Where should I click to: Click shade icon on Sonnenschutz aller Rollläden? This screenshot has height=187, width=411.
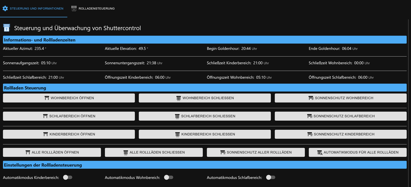point(223,152)
